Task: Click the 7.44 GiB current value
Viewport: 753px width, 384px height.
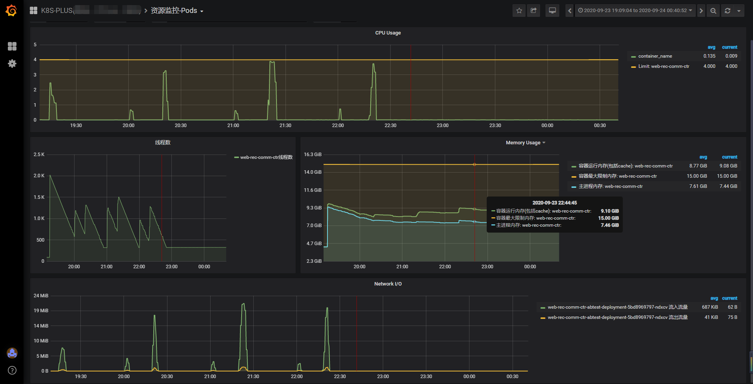Action: point(728,186)
